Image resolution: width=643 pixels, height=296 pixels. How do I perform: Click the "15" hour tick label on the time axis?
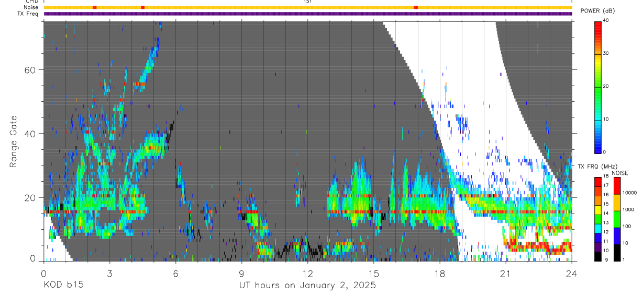(374, 273)
